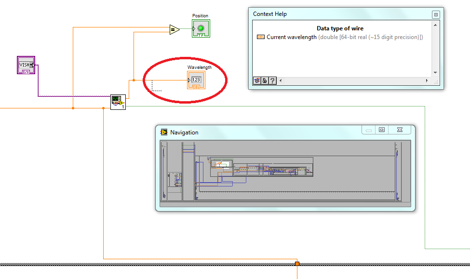This screenshot has width=470, height=279.
Task: Open detailed help via question mark button
Action: pyautogui.click(x=272, y=80)
